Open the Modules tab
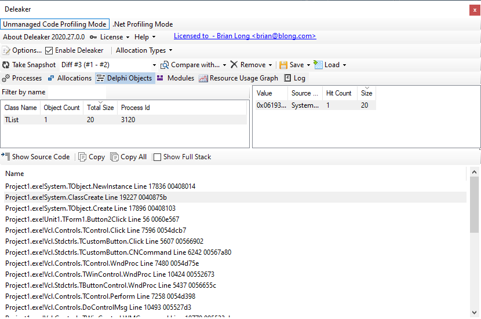The height and width of the screenshot is (319, 481). pos(176,78)
